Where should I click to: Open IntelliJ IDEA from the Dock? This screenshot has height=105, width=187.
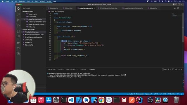[x=139, y=100]
